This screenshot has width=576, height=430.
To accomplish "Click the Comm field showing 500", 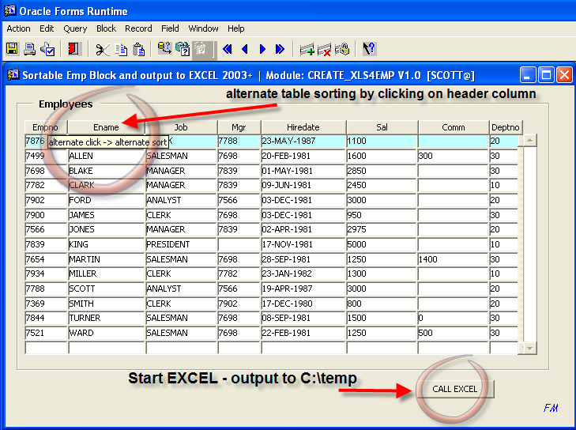I will [453, 333].
